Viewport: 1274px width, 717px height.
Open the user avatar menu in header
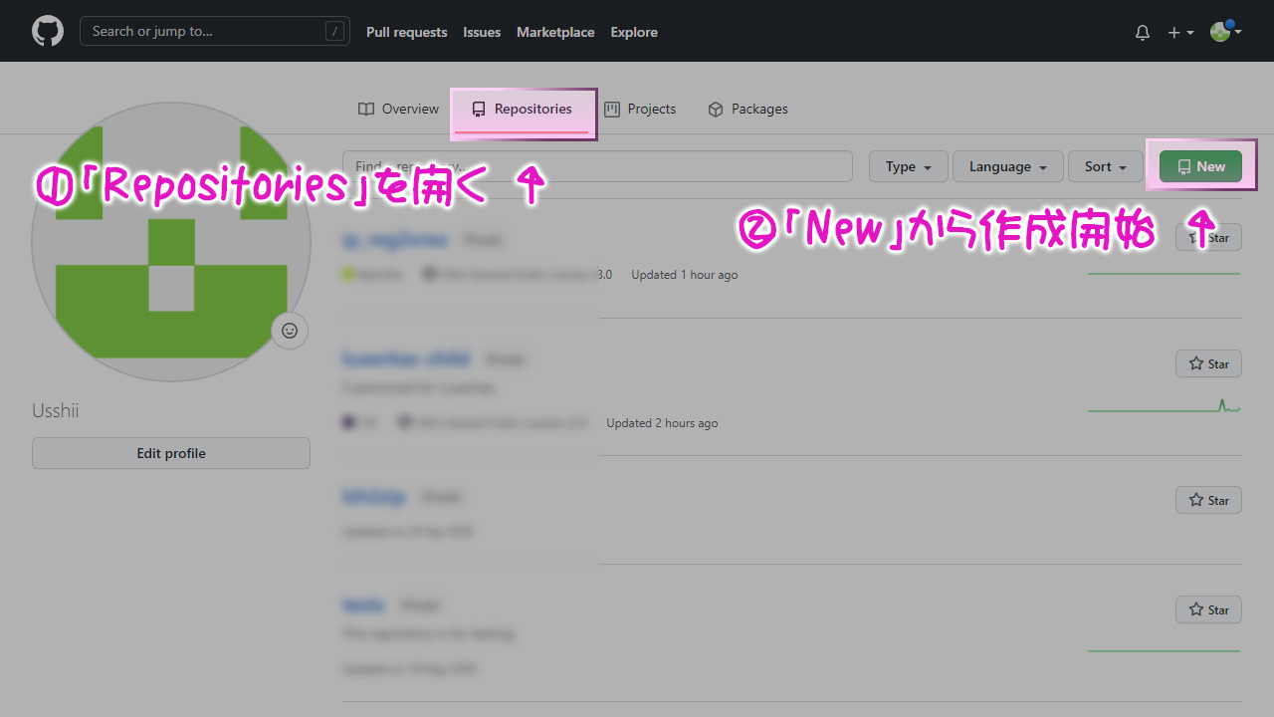(x=1226, y=32)
